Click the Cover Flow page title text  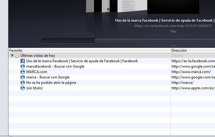click(x=165, y=20)
